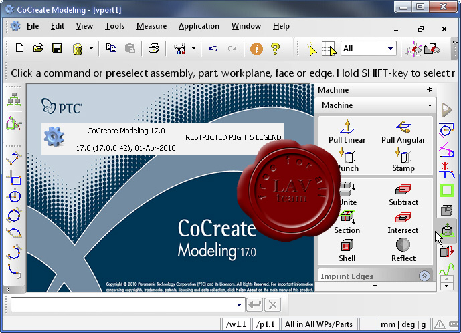Restore the inner vport1 window
Viewport: 461px width, 333px height.
[x=421, y=29]
